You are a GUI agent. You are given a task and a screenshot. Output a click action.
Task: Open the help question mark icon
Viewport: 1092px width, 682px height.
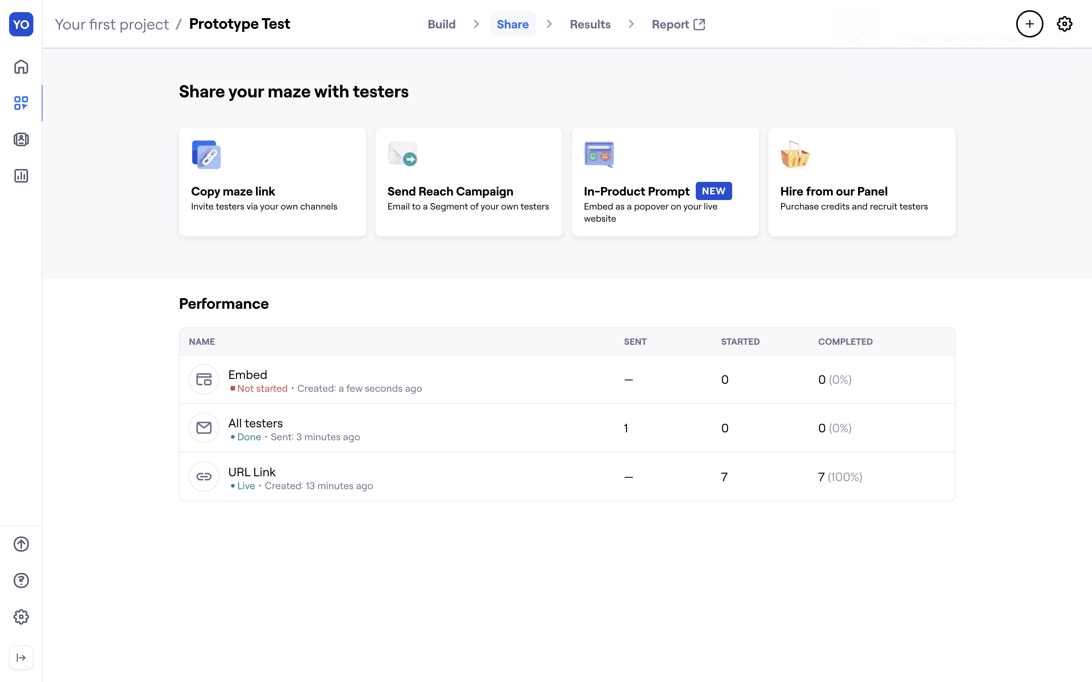coord(21,580)
